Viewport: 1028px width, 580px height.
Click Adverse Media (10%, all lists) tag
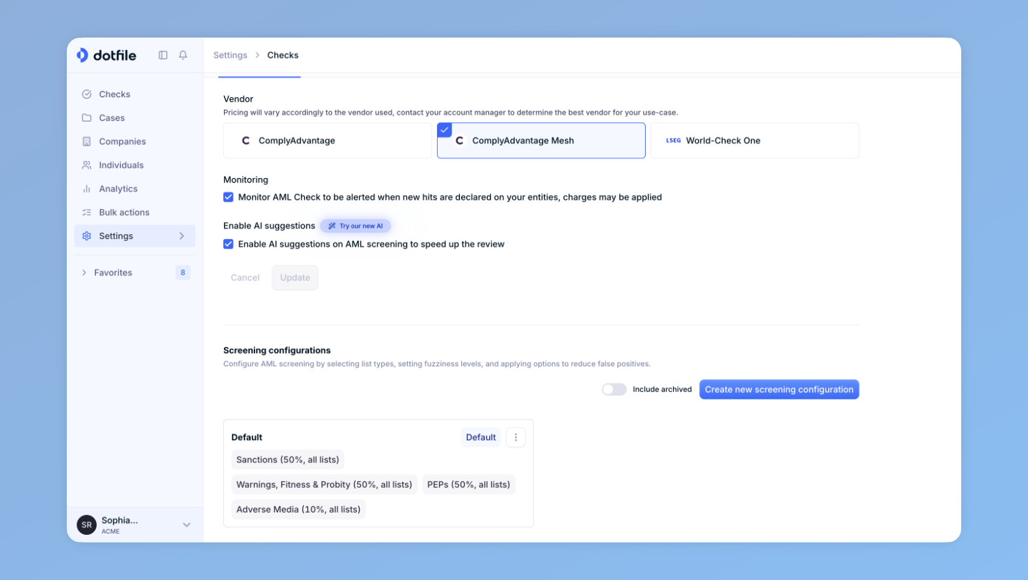(298, 509)
